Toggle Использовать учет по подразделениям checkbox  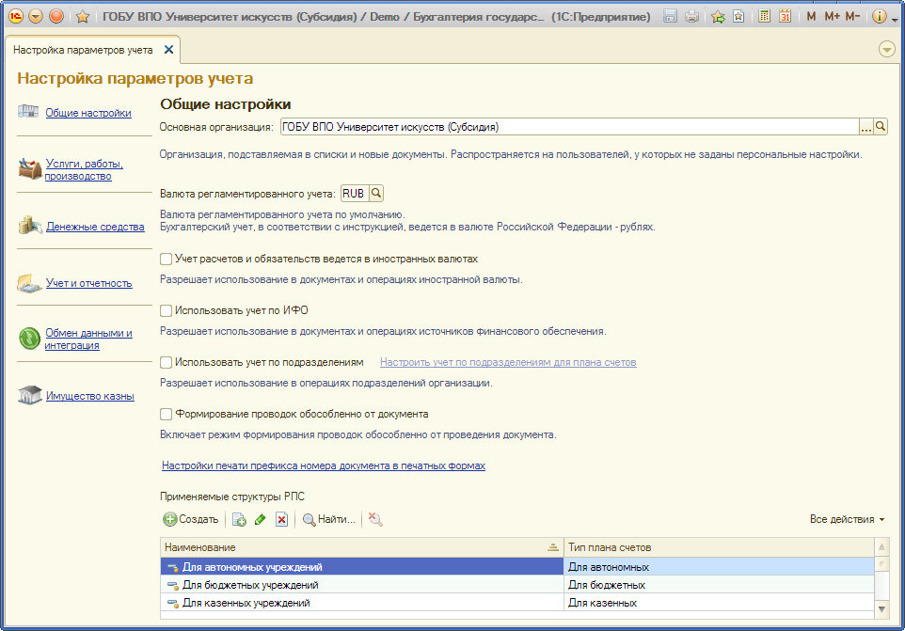click(166, 362)
